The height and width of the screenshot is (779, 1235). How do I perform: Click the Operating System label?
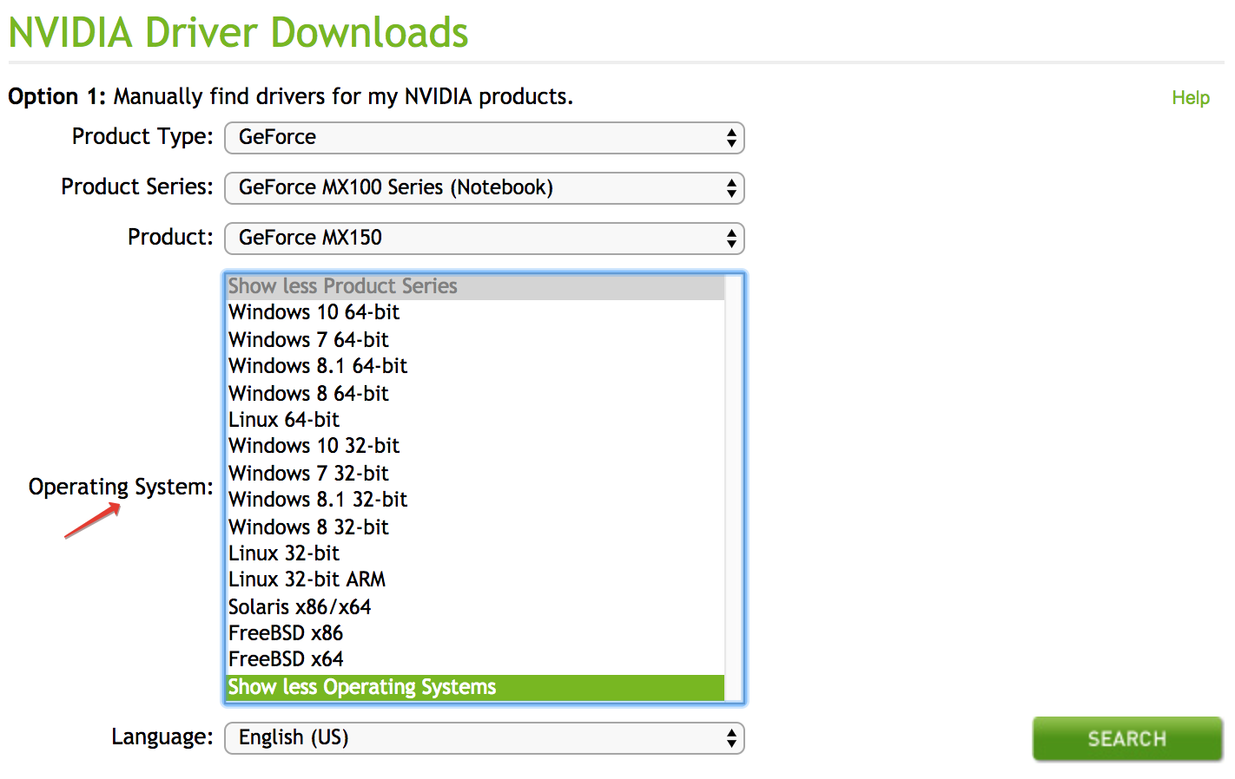[x=121, y=488]
